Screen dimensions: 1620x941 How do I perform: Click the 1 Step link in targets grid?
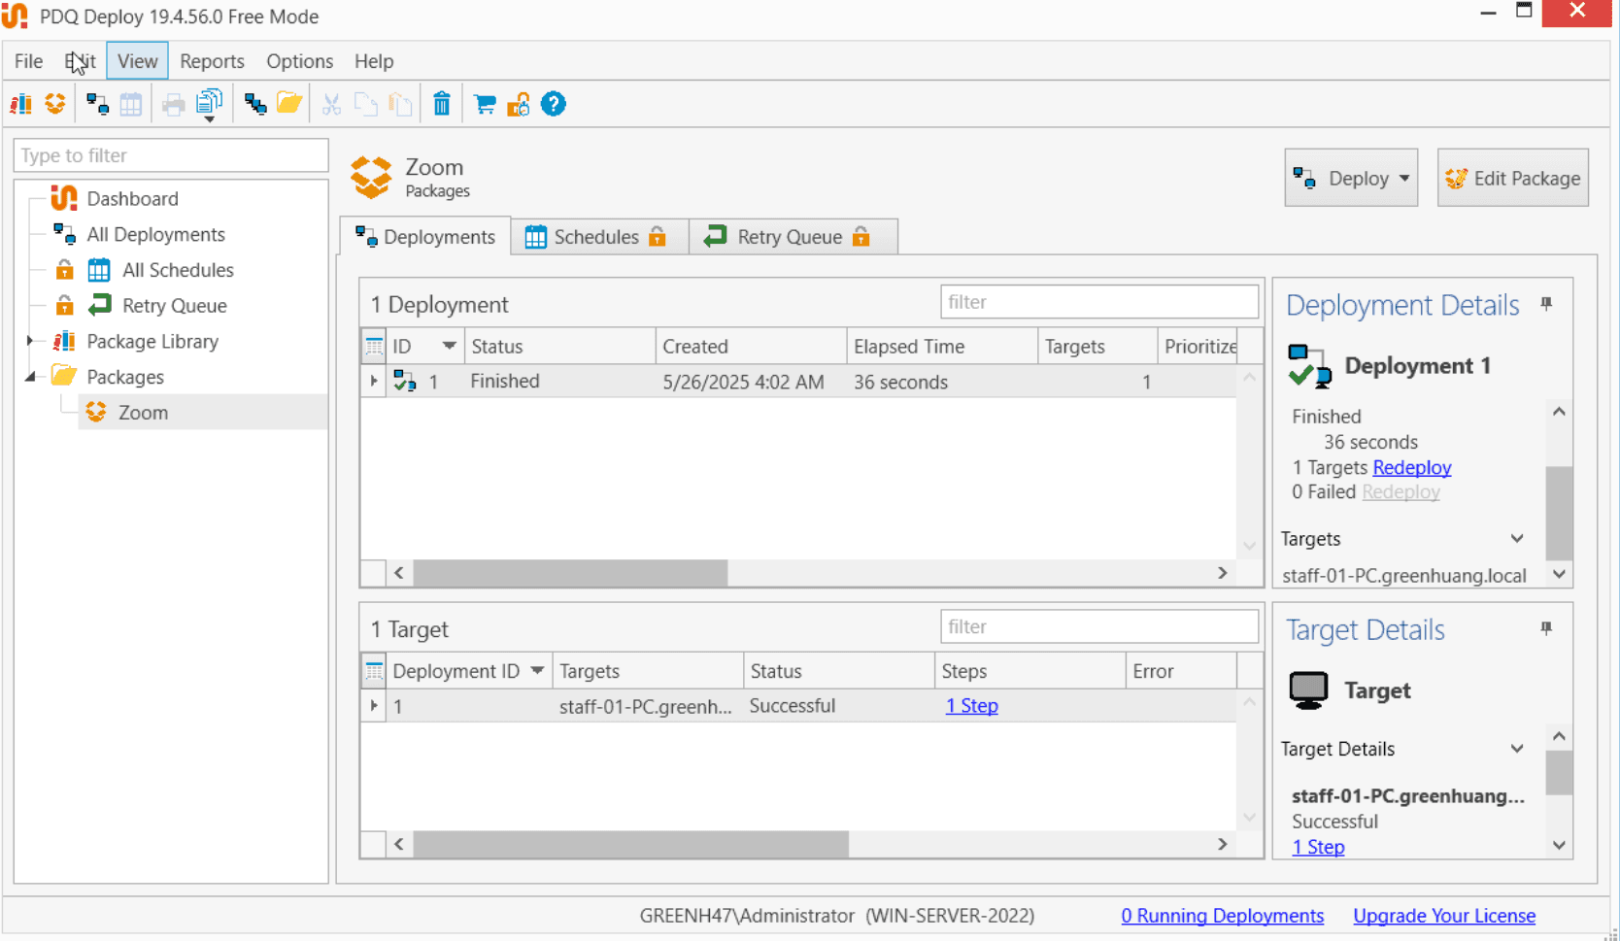[x=972, y=706]
